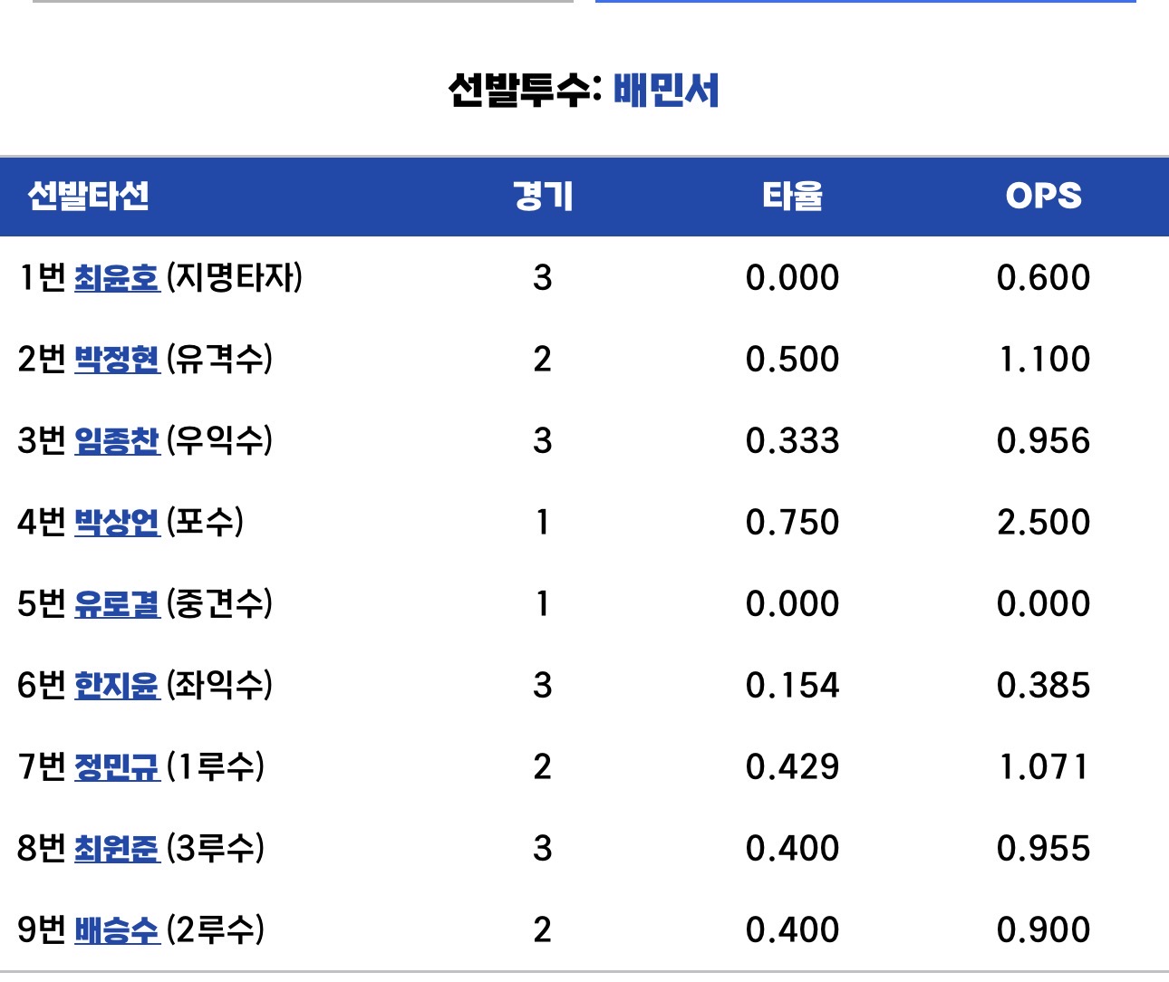Click 한지윤 left fielder link
Viewport: 1169px width, 982px height.
point(116,685)
